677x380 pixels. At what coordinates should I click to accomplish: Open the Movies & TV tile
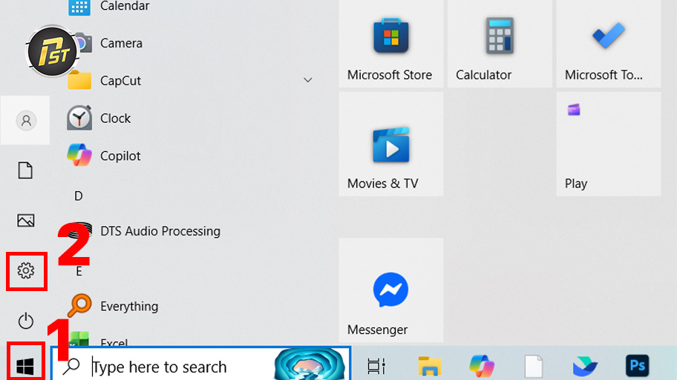point(391,144)
